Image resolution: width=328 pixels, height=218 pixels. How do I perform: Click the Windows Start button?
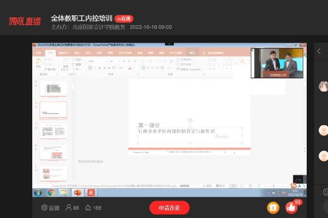click(x=38, y=192)
